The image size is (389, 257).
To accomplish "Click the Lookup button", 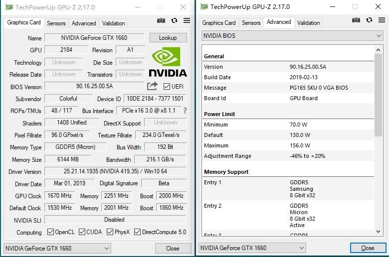I will [168, 38].
